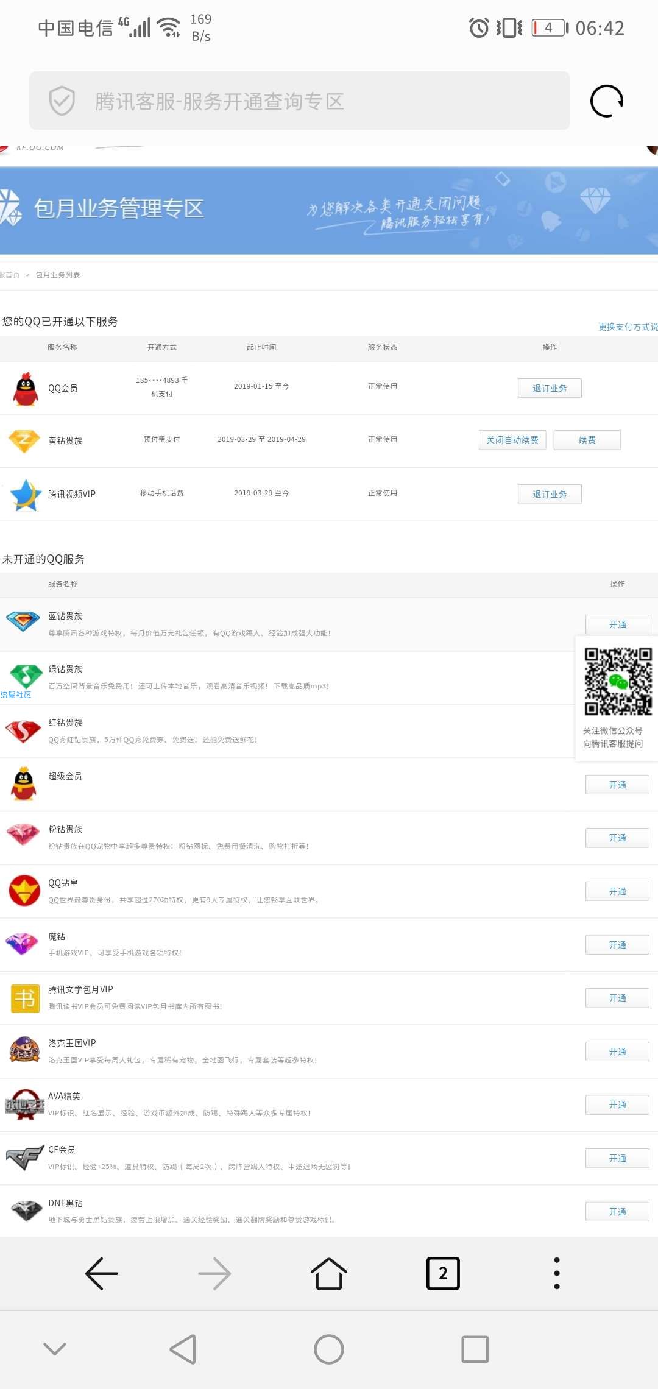This screenshot has width=658, height=1389.
Task: Click the 流星社区 link
Action: [x=16, y=694]
